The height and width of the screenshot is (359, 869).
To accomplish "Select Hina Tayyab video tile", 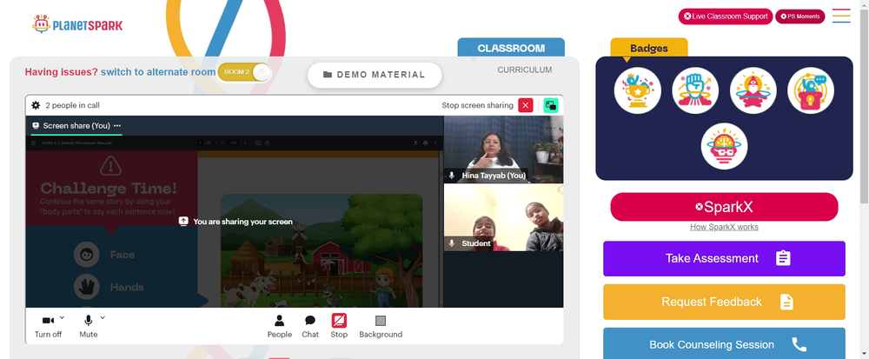I will tap(503, 149).
